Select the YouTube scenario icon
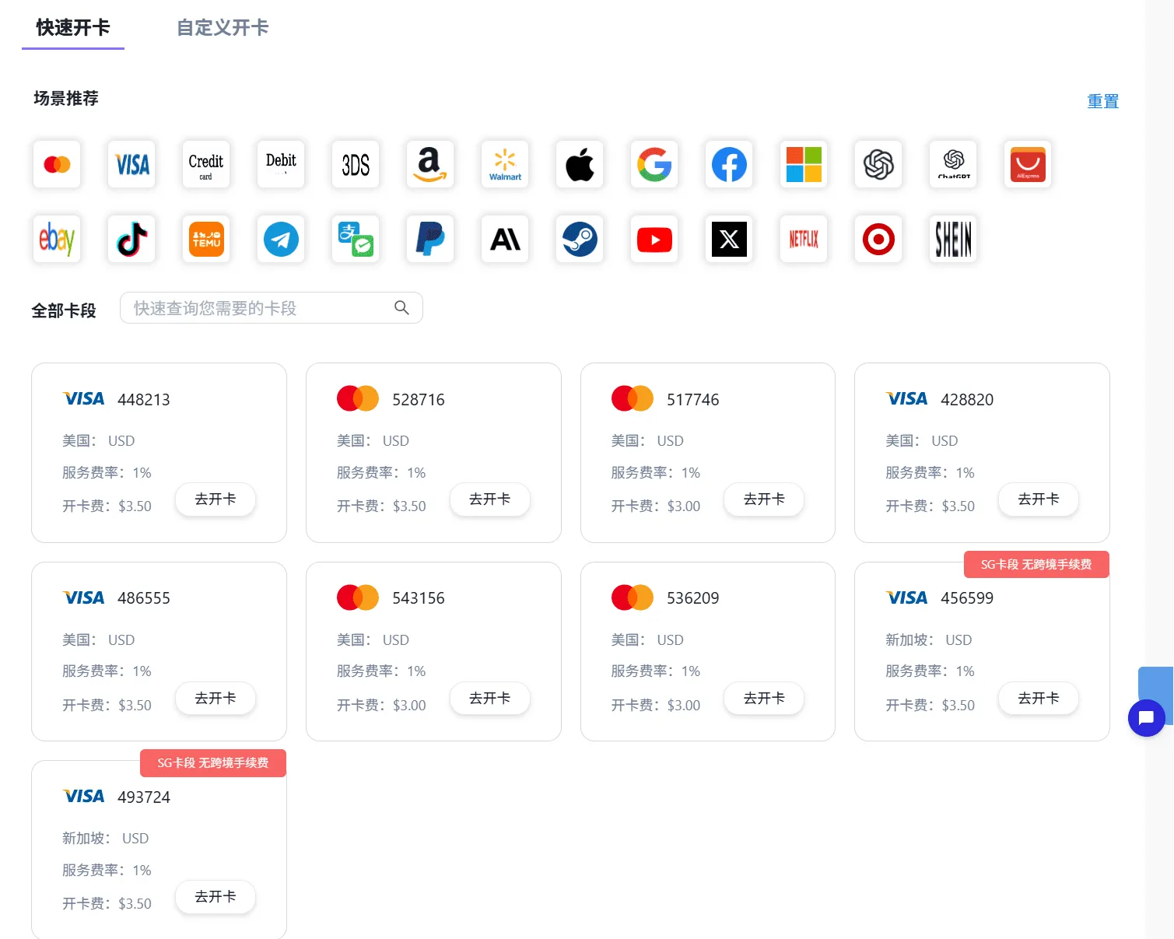Viewport: 1174px width, 939px height. (654, 239)
